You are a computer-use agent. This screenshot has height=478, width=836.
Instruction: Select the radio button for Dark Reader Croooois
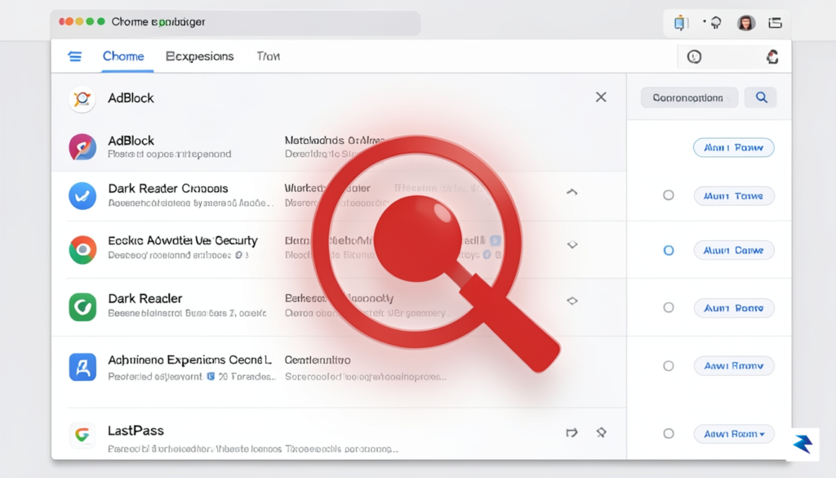coord(668,195)
